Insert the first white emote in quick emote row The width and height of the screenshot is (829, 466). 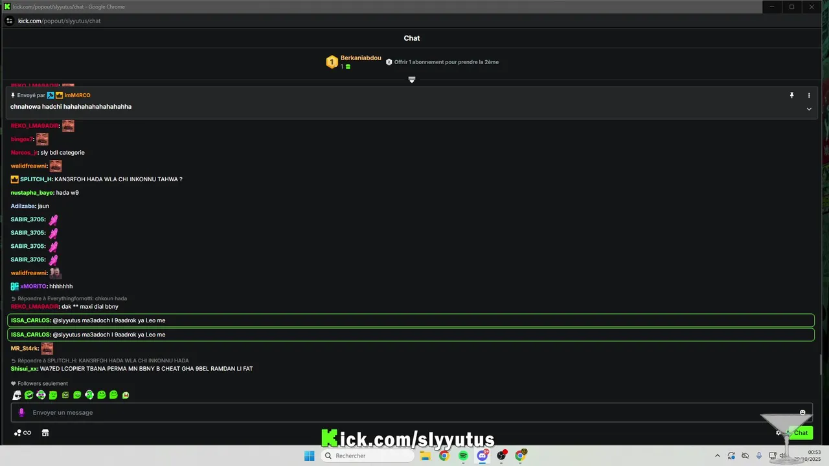[x=17, y=395]
